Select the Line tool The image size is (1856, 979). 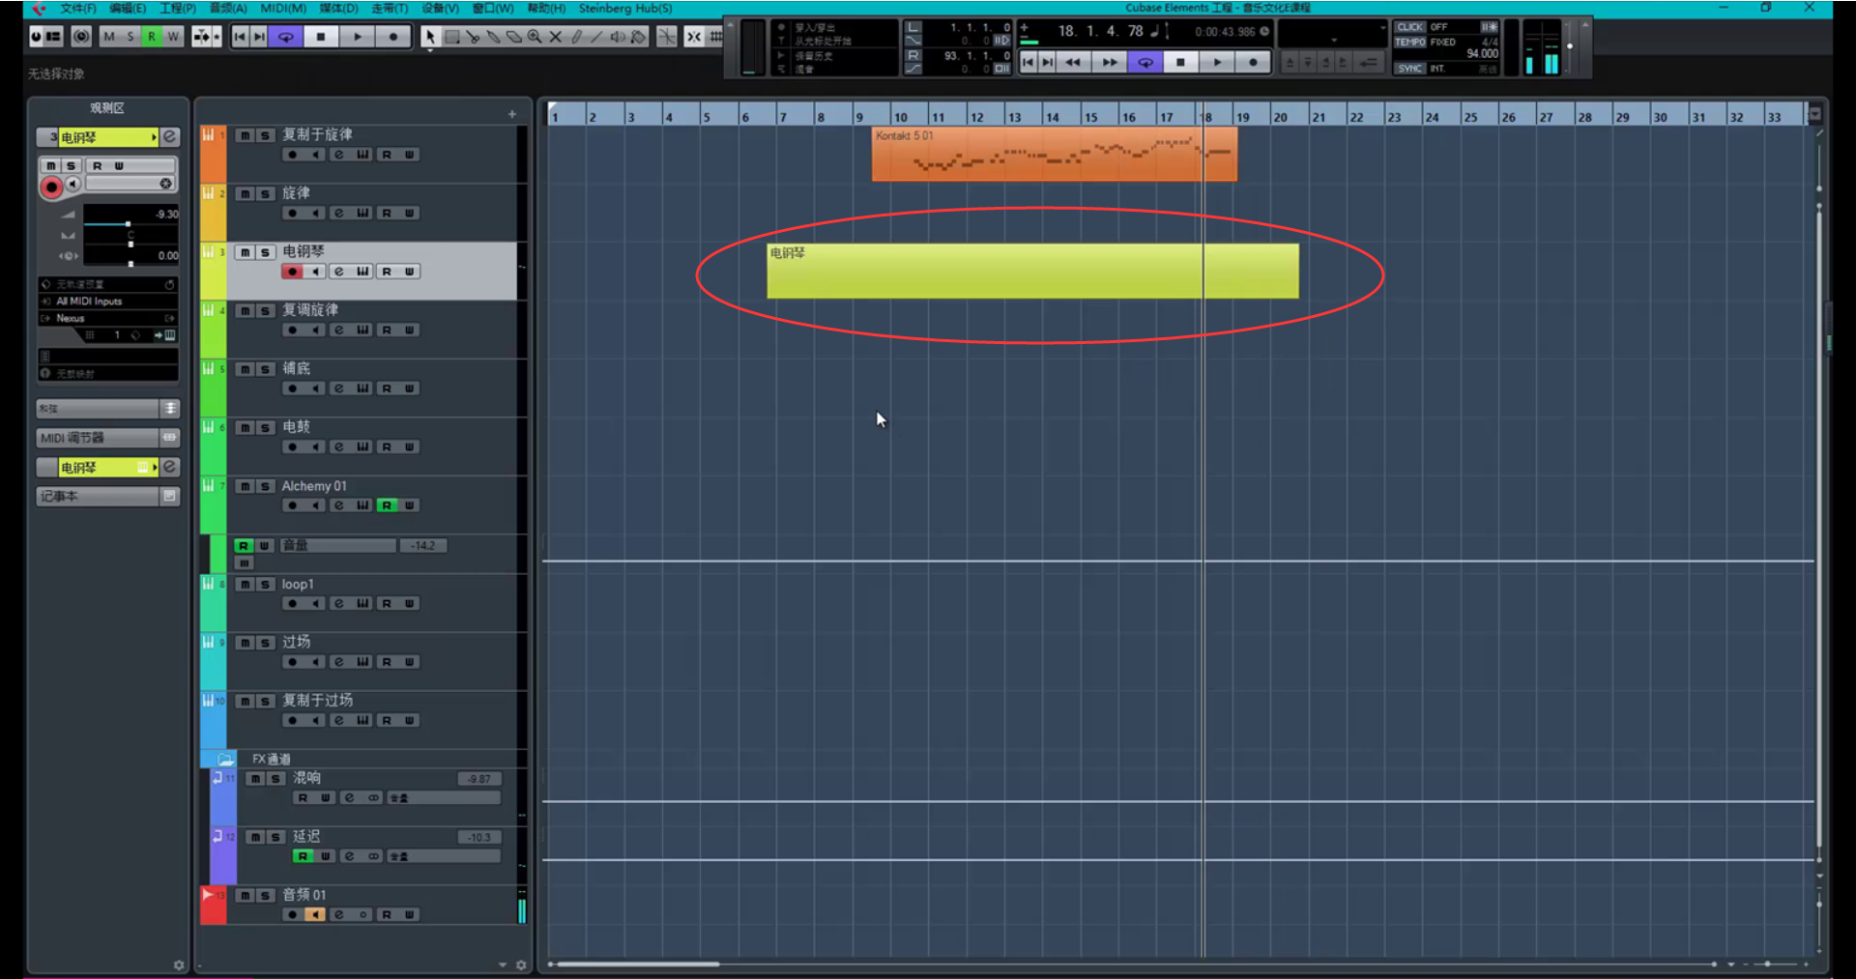[597, 37]
